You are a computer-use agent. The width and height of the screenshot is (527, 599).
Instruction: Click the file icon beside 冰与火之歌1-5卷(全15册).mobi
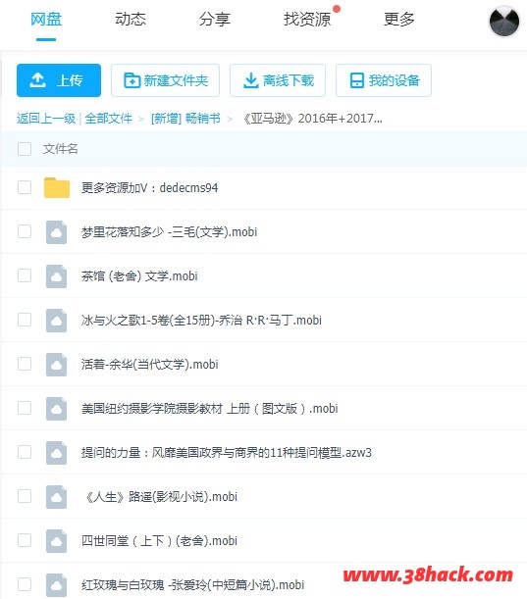click(x=56, y=321)
